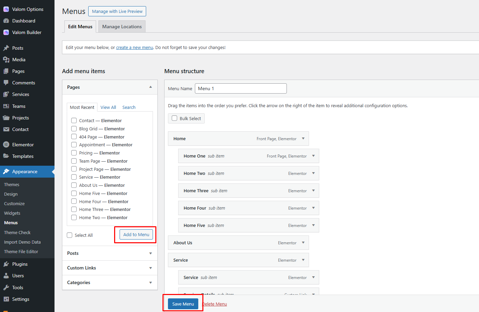This screenshot has width=479, height=312.
Task: Expand the Custom Links section
Action: (x=150, y=268)
